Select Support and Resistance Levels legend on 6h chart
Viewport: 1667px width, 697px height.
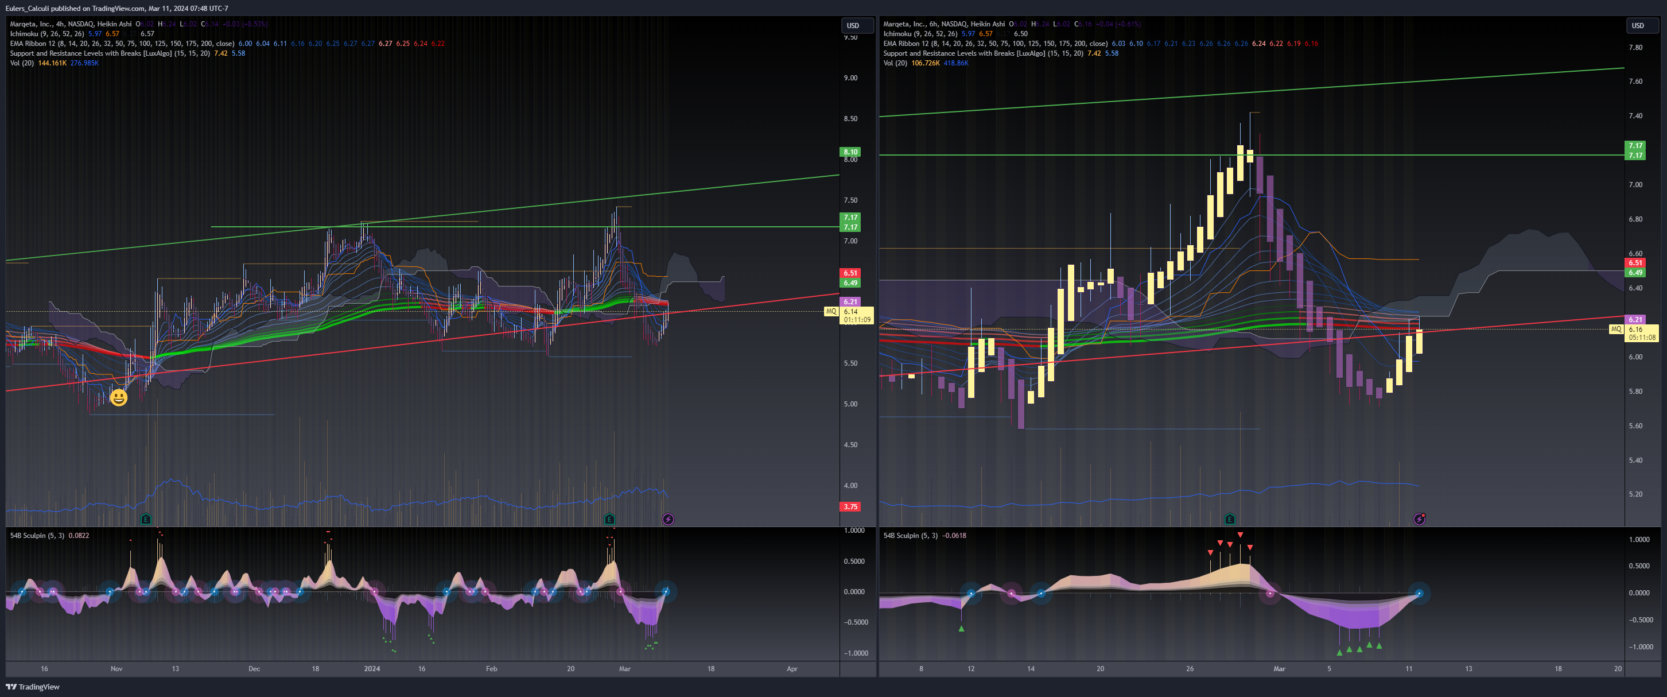pyautogui.click(x=983, y=53)
